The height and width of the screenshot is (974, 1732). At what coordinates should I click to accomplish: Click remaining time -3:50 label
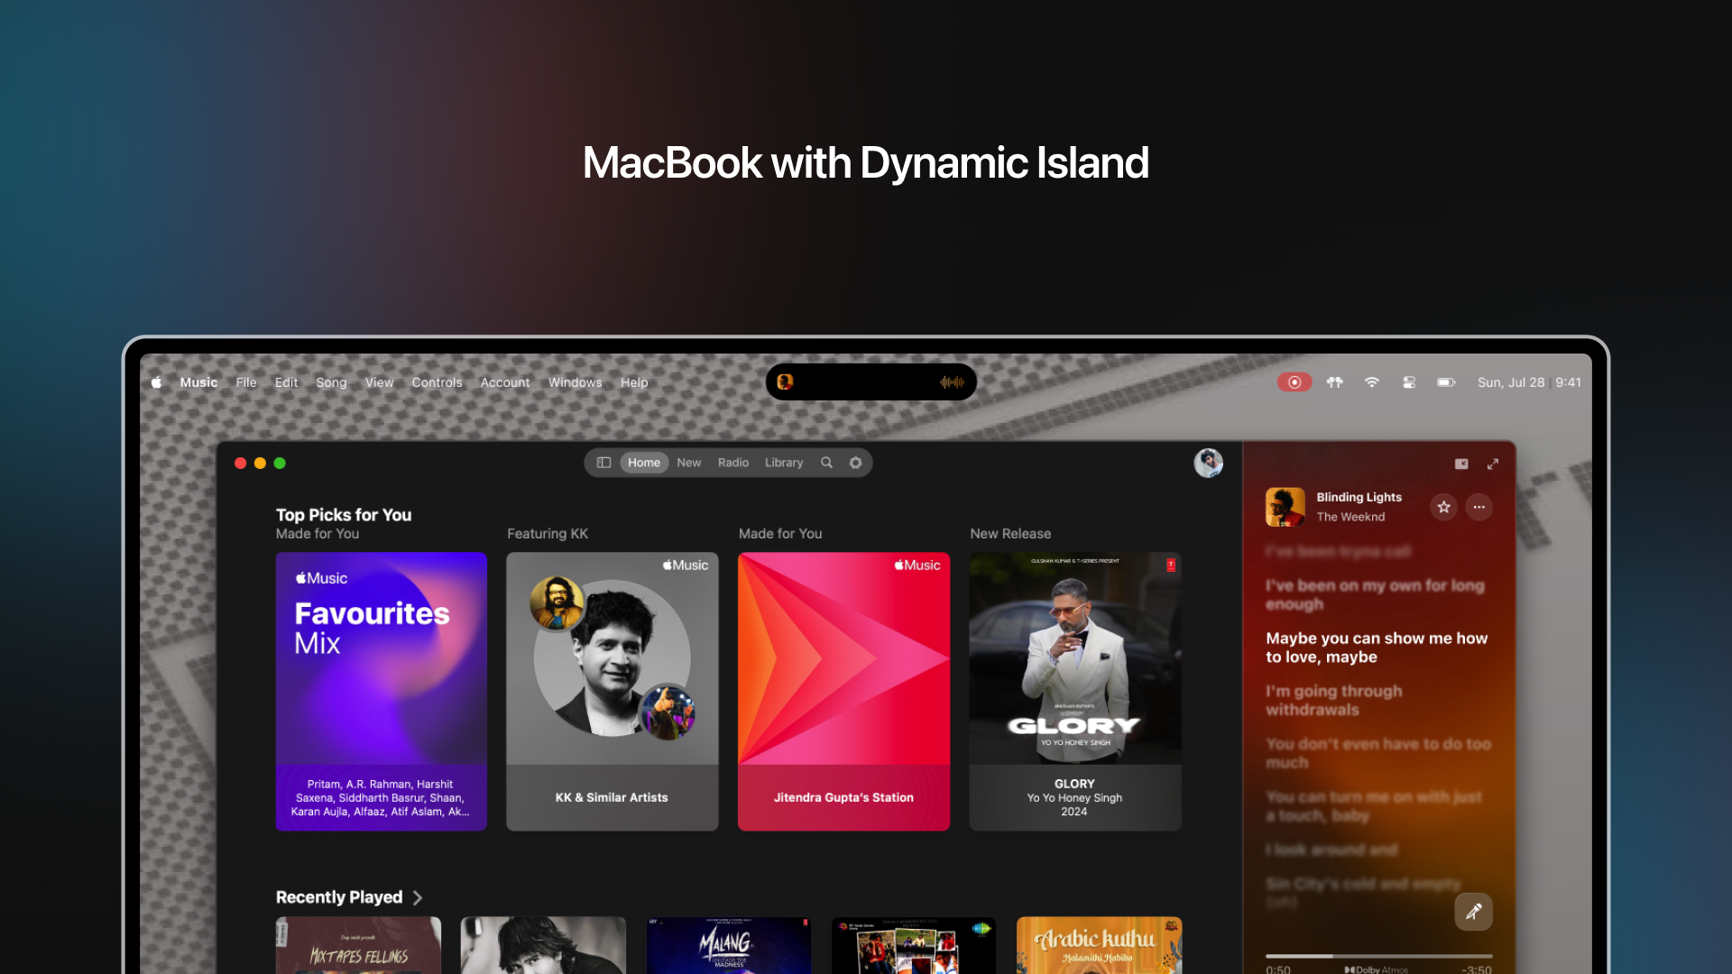(x=1477, y=969)
